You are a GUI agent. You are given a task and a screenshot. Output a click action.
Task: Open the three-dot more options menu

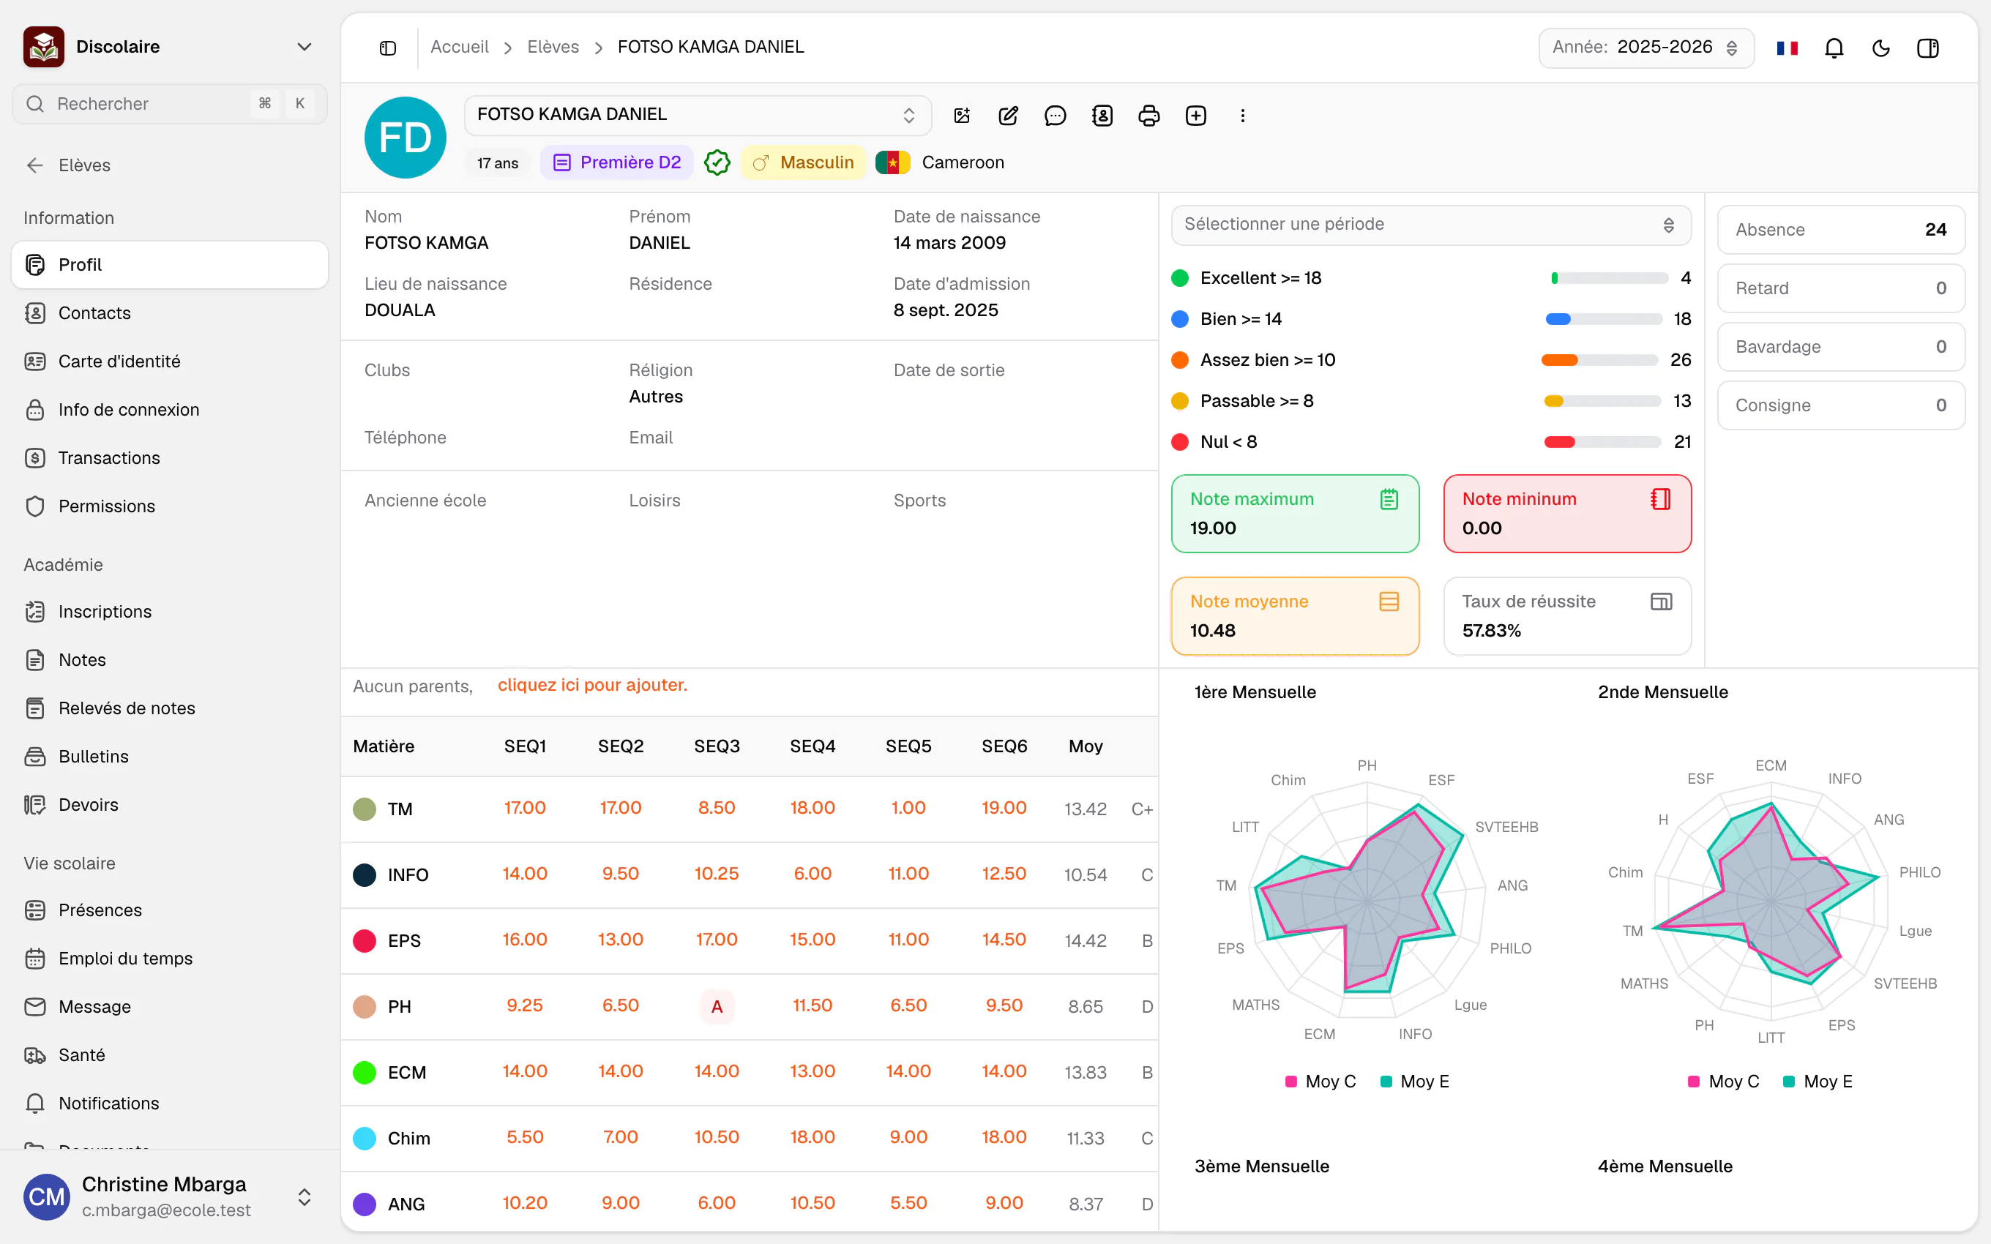pos(1242,115)
